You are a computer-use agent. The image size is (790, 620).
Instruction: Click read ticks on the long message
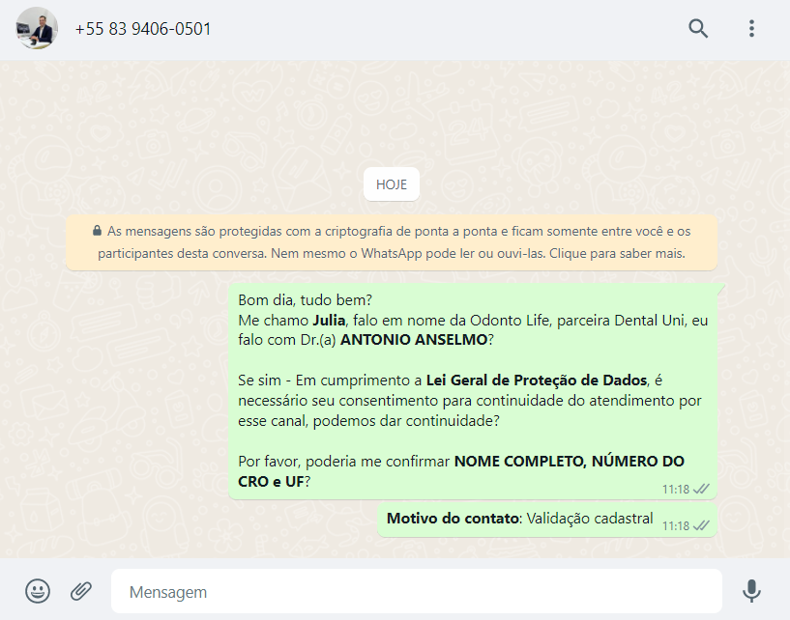701,489
